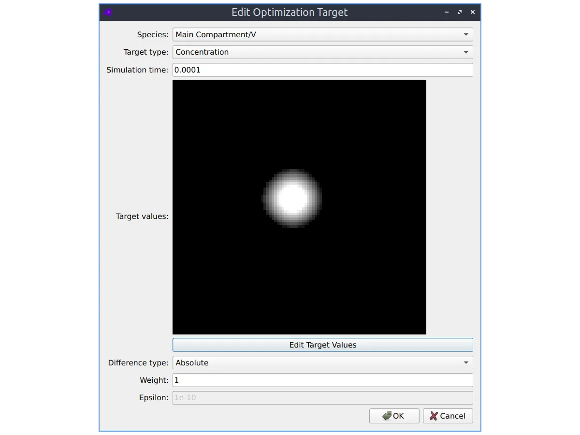This screenshot has width=580, height=435.
Task: Click the Epsilon field showing 1e-10
Action: (x=322, y=398)
